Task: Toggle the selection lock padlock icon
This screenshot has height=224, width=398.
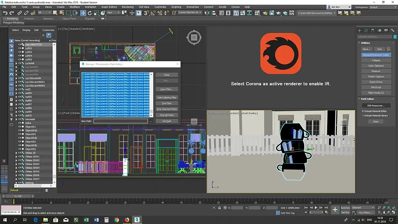Action: tap(219, 208)
